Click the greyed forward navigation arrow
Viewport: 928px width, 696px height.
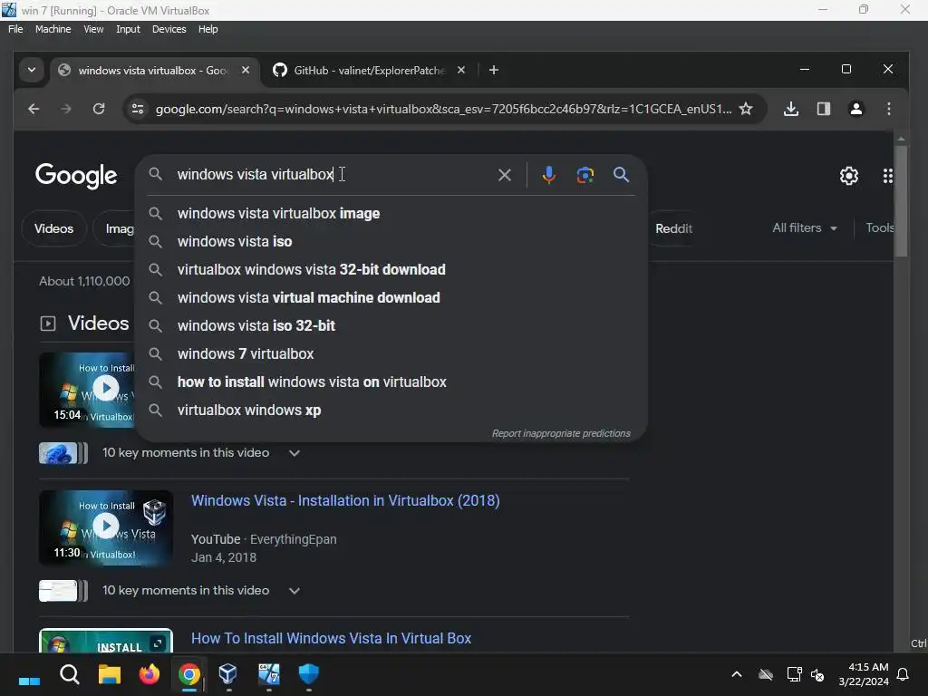pos(65,109)
